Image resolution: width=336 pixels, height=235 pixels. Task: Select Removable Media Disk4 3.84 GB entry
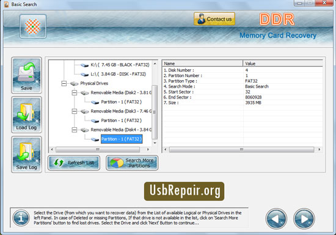tap(121, 130)
